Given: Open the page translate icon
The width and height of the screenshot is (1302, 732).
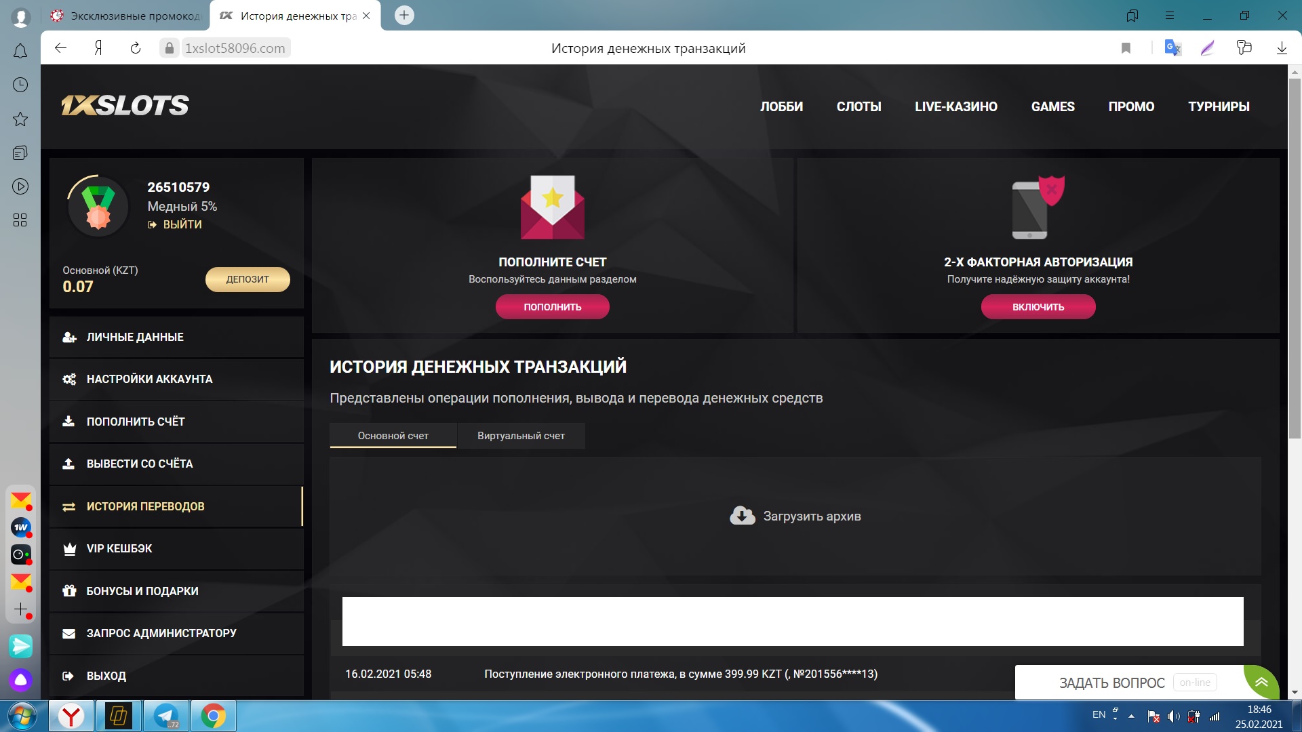Looking at the screenshot, I should (1172, 48).
